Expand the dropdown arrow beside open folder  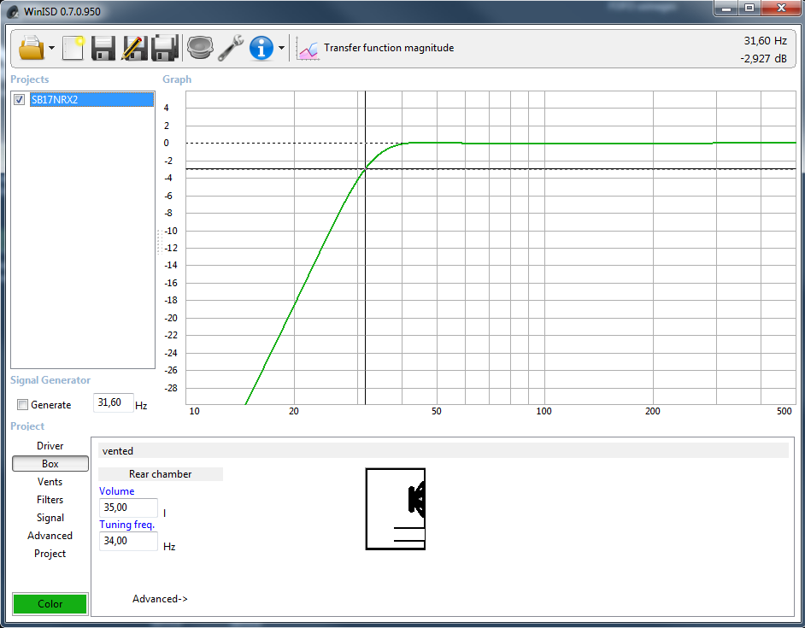(51, 49)
